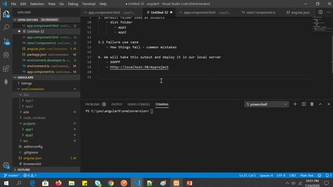
Task: Open errors and warnings count in status bar
Action: point(30,176)
